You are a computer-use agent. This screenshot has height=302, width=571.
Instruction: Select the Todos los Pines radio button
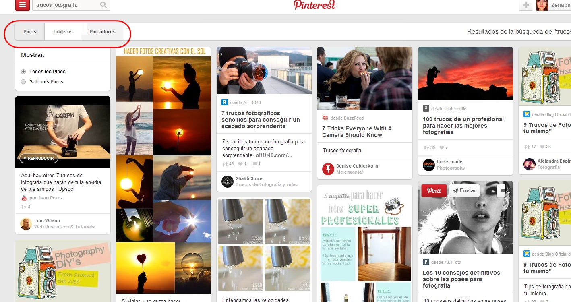(x=23, y=72)
